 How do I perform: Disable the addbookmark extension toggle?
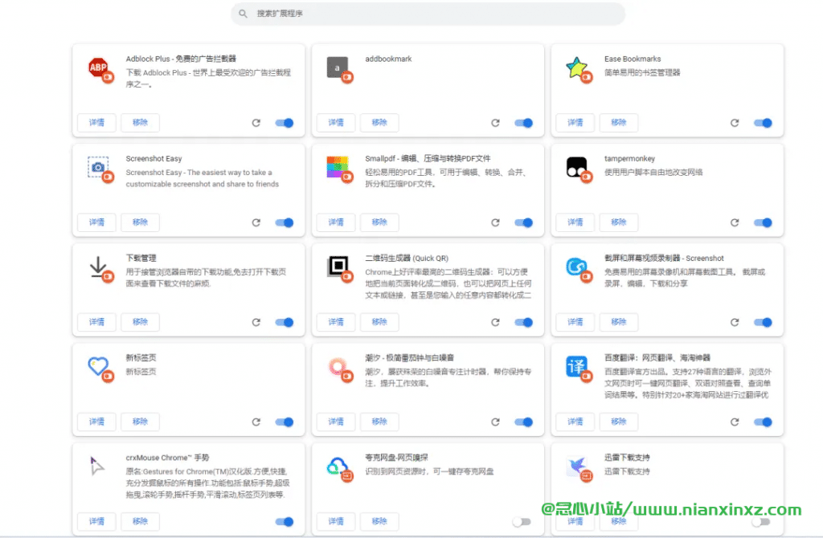[524, 123]
